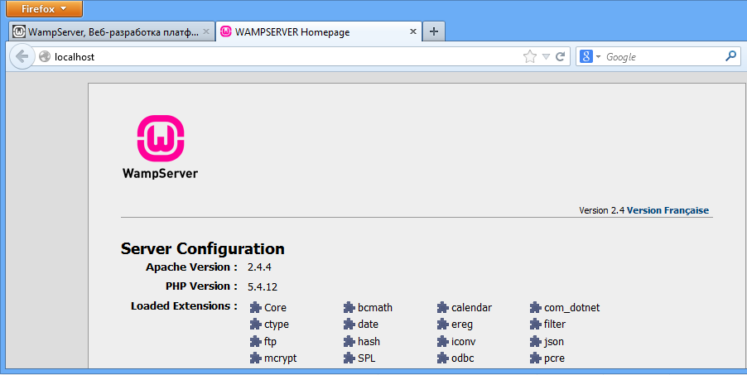Image resolution: width=747 pixels, height=375 pixels.
Task: Click the search magnifier icon
Action: (x=730, y=57)
